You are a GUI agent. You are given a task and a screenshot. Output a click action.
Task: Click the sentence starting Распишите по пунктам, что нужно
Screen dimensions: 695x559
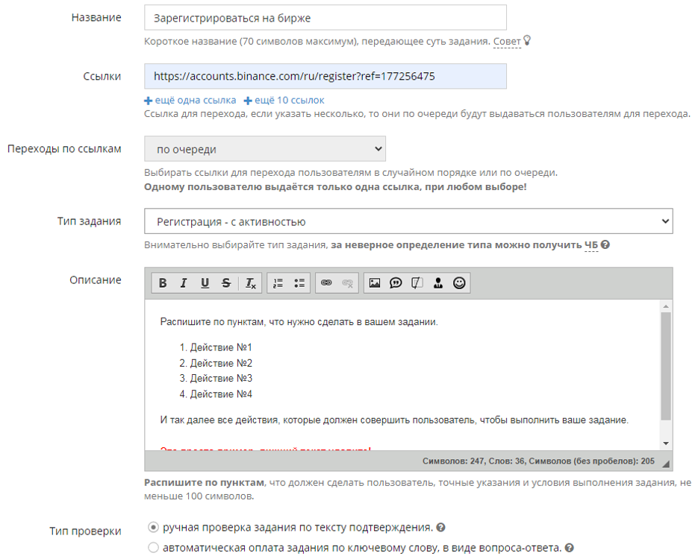pyautogui.click(x=299, y=322)
